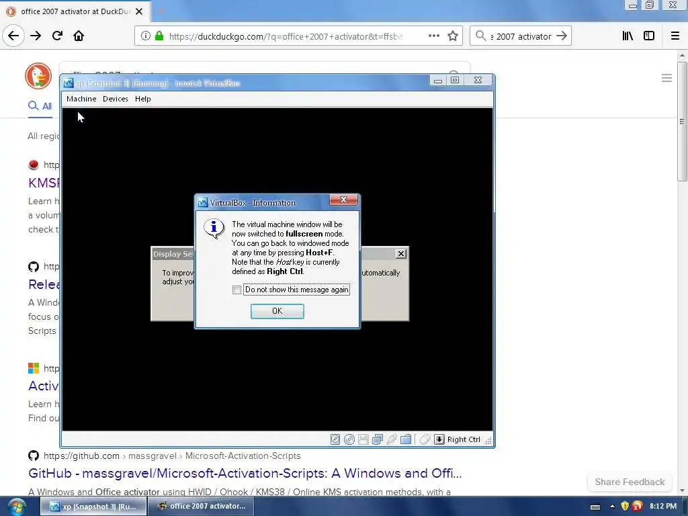Reload the current page in Firefox
The width and height of the screenshot is (688, 516).
57,36
